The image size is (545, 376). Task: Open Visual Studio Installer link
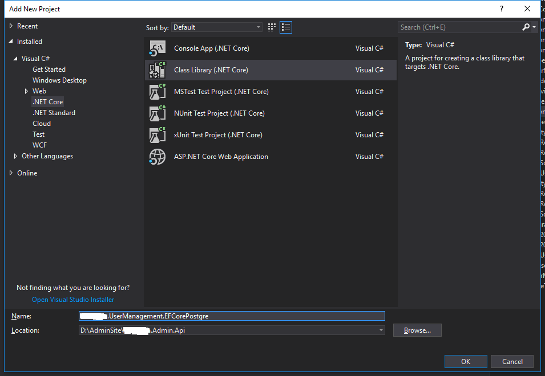tap(73, 299)
